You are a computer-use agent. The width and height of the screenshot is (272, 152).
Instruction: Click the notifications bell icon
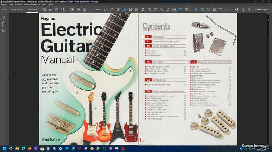250,9
